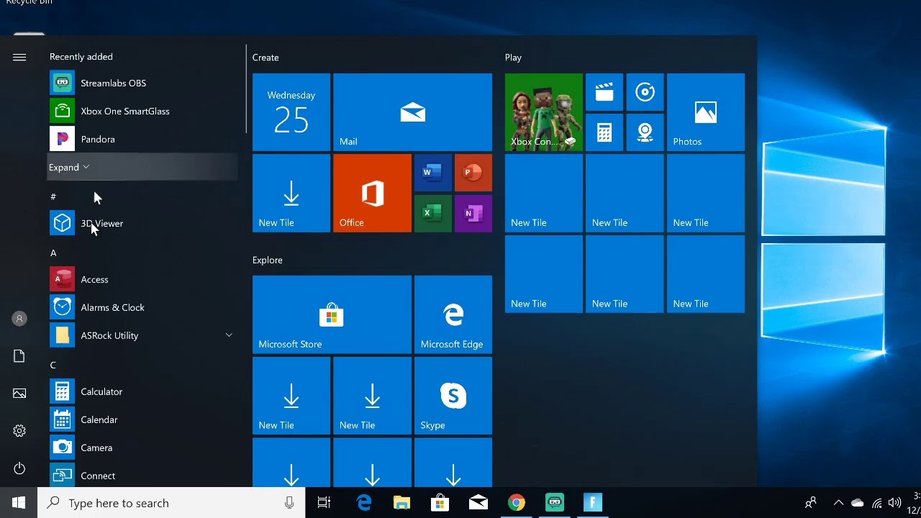Show hidden system tray icons
Image resolution: width=921 pixels, height=518 pixels.
pos(838,503)
